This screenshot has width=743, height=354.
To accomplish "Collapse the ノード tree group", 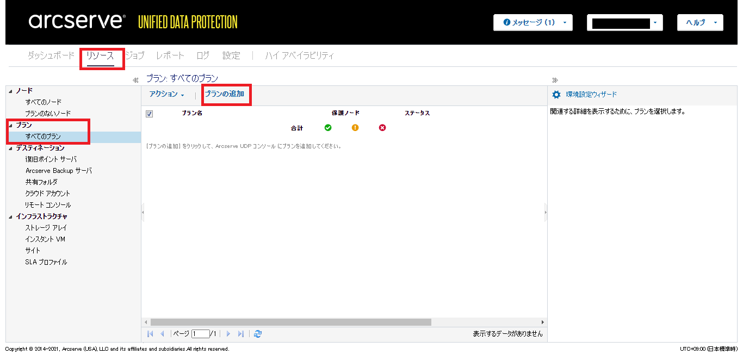I will [x=10, y=90].
